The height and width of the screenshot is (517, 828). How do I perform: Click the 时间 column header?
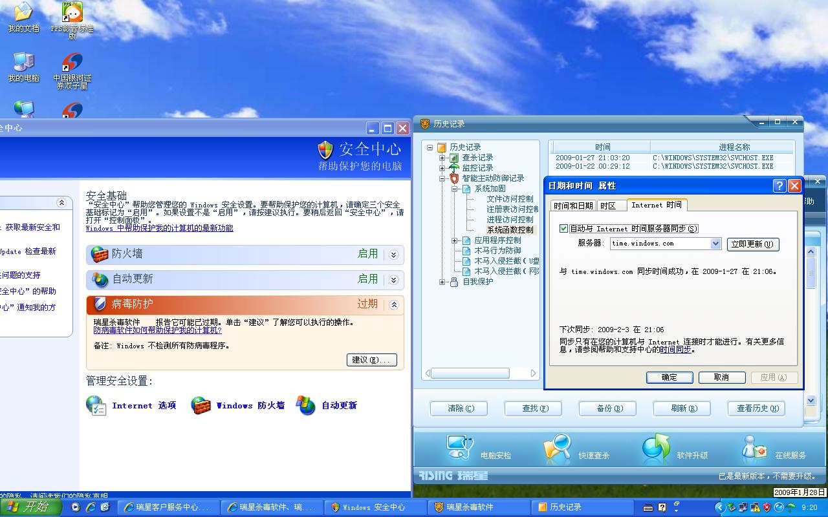[602, 147]
